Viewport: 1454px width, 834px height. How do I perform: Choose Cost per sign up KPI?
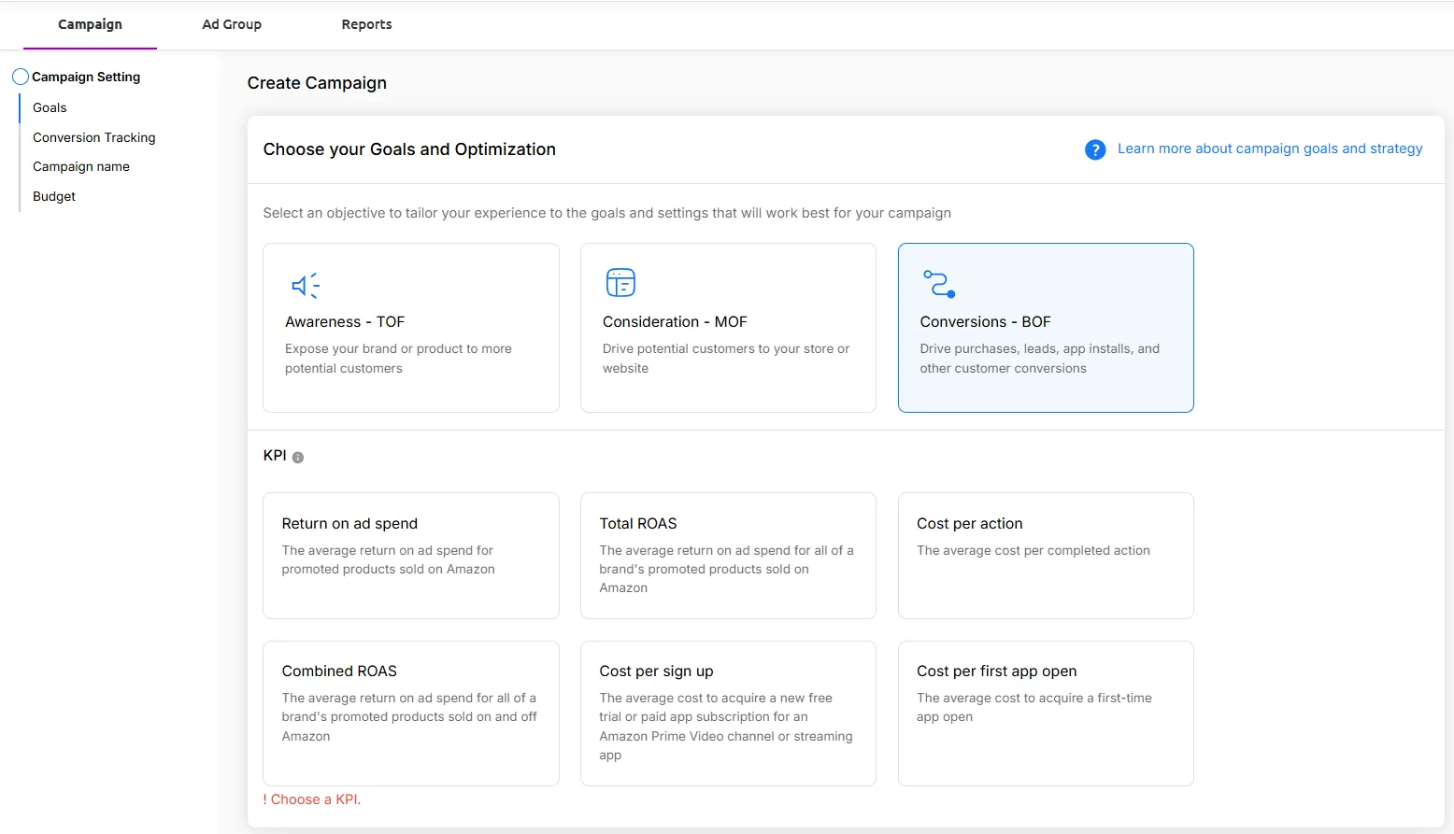728,714
